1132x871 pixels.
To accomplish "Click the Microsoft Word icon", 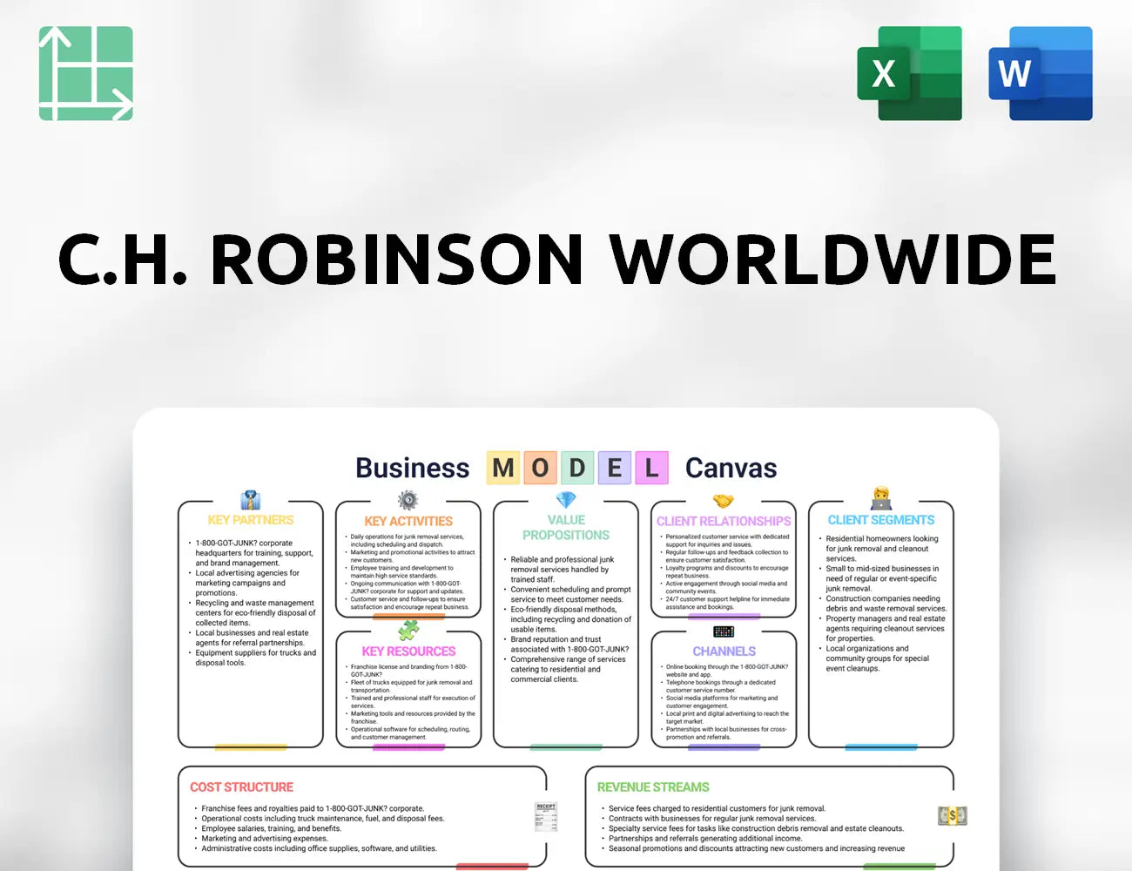I will (x=1041, y=73).
